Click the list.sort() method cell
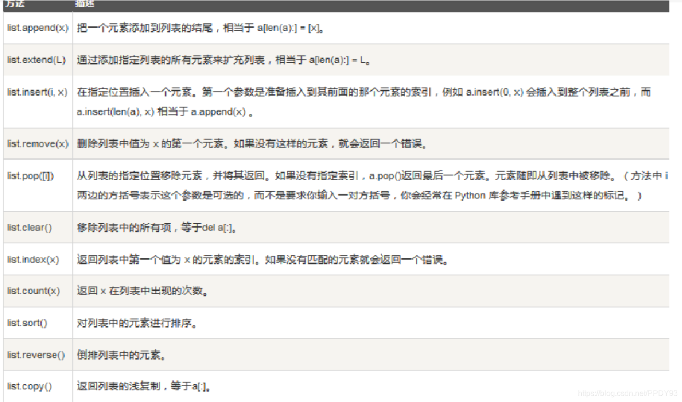 (x=38, y=322)
